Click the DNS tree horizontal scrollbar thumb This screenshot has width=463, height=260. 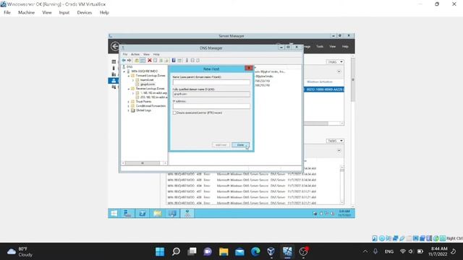click(x=143, y=163)
